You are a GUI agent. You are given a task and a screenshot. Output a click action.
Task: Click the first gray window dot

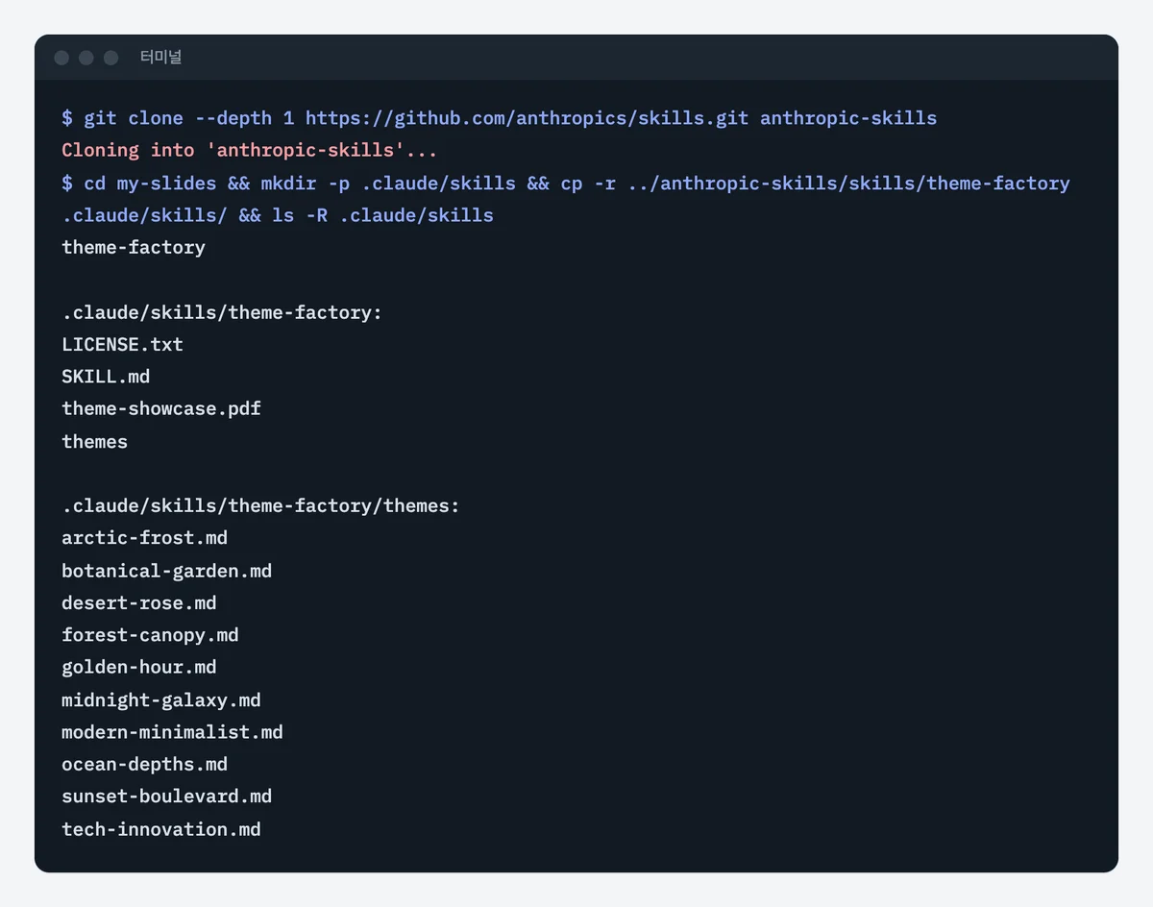click(61, 58)
